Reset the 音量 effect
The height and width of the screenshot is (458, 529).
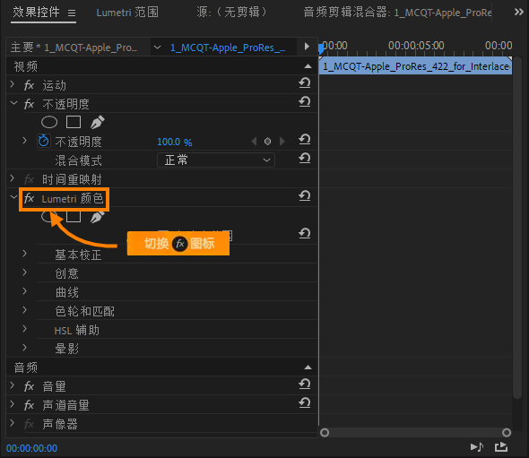pyautogui.click(x=305, y=385)
